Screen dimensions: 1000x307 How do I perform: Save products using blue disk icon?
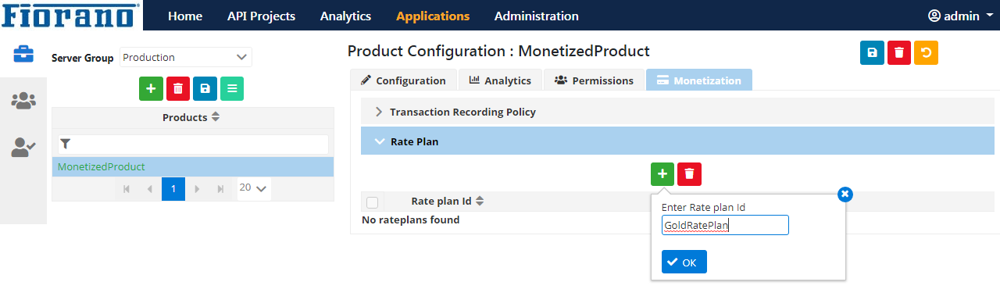(205, 89)
